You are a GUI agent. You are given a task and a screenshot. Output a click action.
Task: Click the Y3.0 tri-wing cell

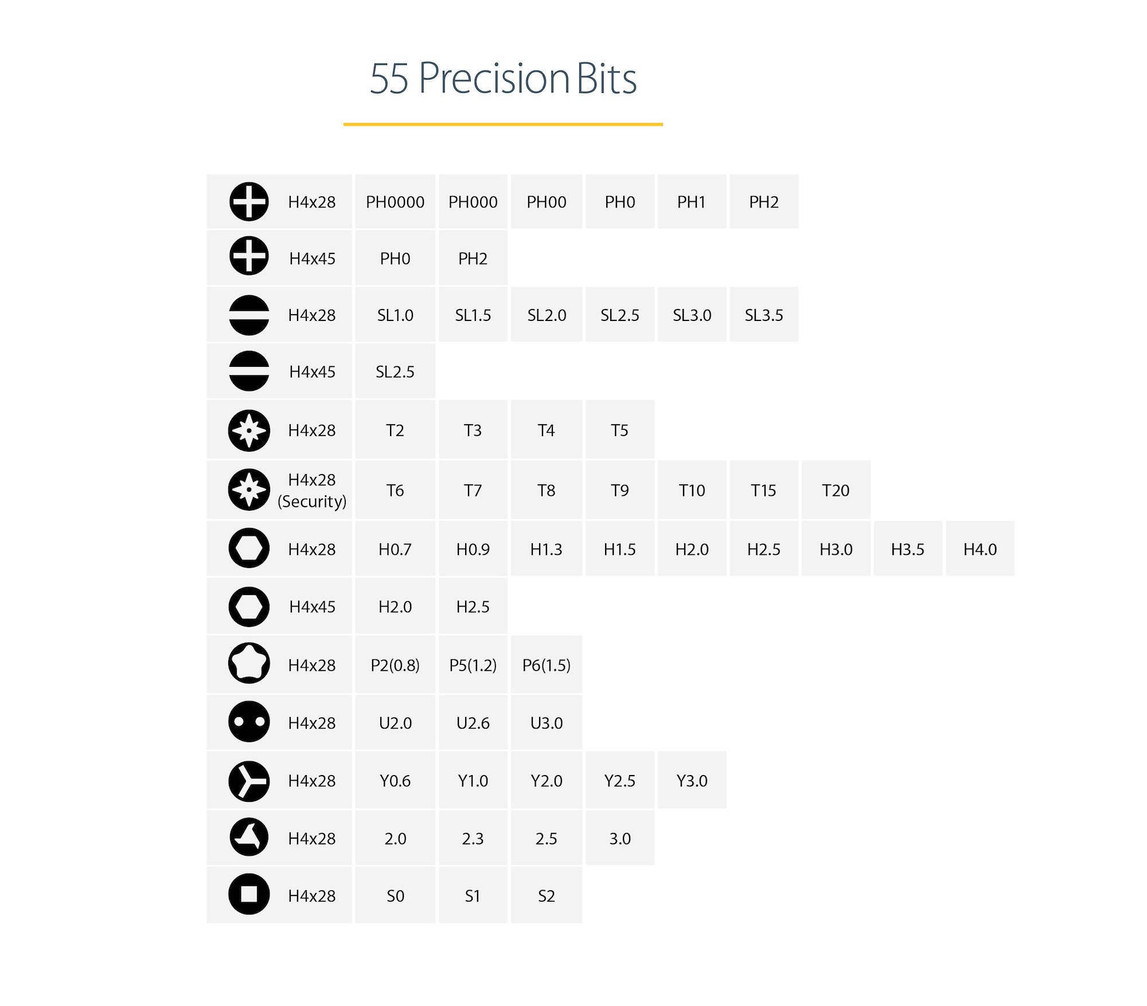[692, 781]
